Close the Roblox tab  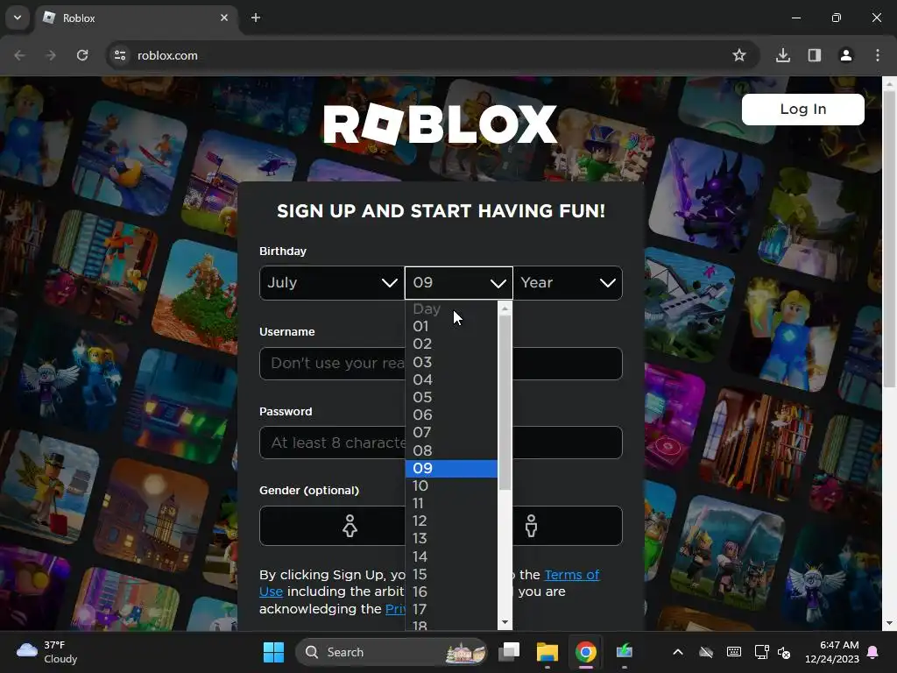224,18
